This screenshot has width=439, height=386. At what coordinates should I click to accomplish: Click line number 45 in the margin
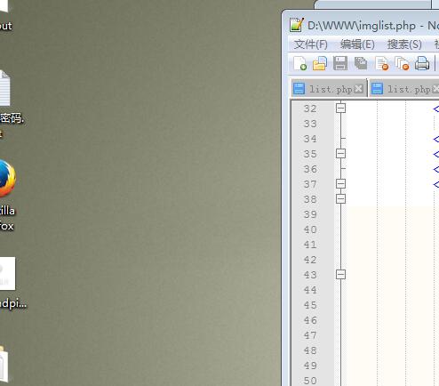310,305
